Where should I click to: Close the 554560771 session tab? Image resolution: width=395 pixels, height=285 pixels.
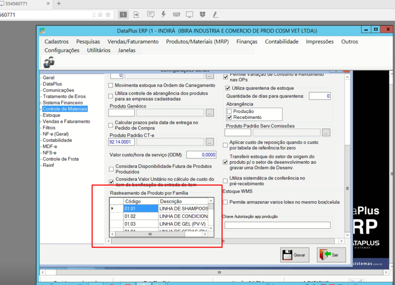tap(48, 4)
